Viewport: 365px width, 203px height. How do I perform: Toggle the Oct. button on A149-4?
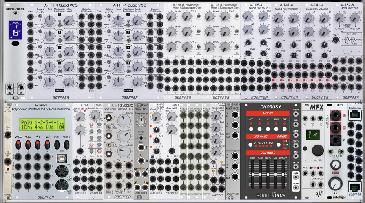click(91, 125)
